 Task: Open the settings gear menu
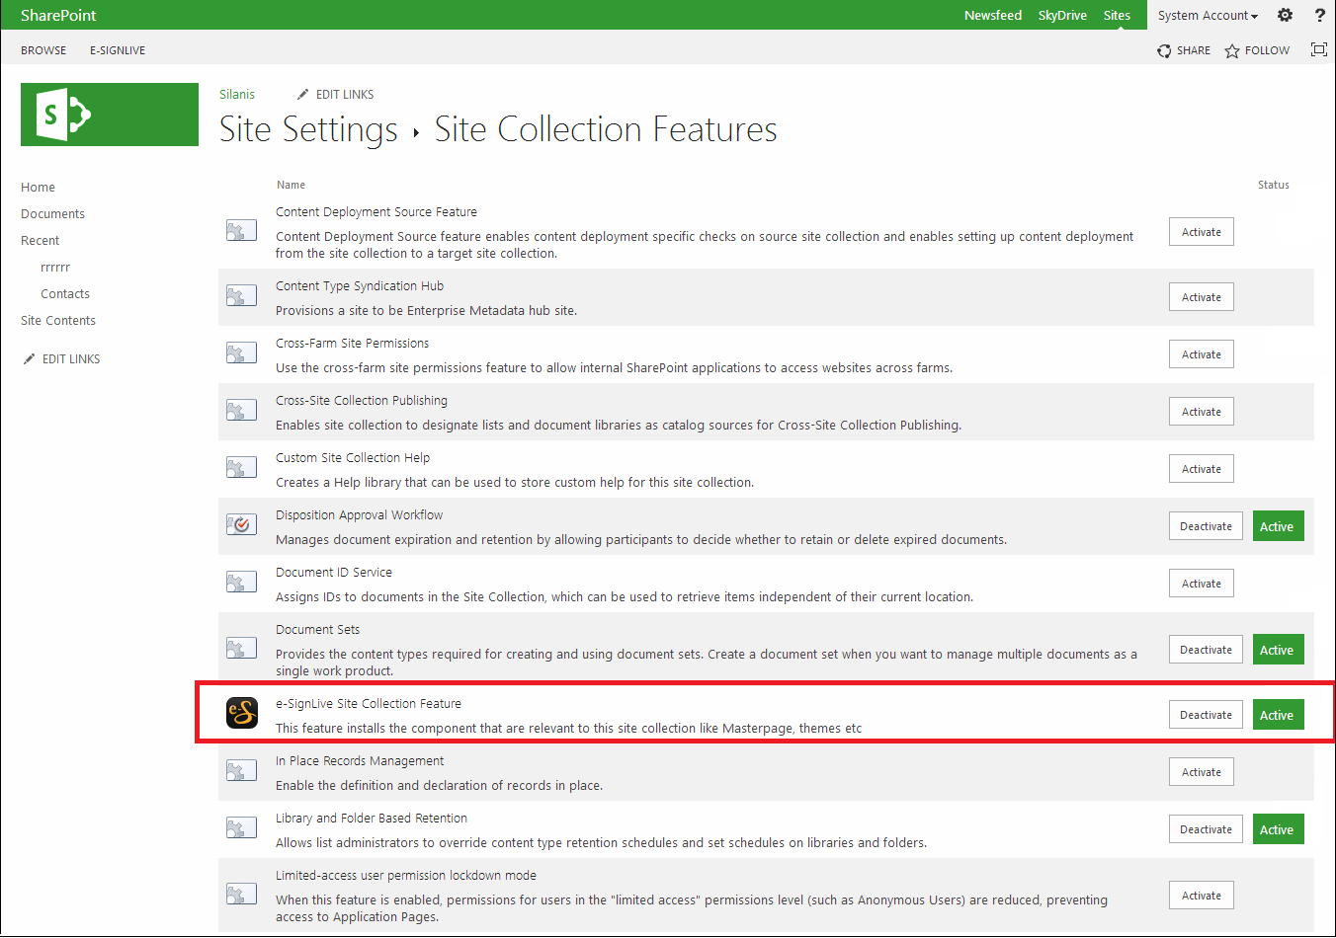pyautogui.click(x=1285, y=15)
